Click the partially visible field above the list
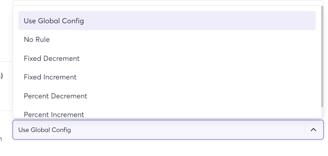Viewport: 328px width, 156px height. 168,3
